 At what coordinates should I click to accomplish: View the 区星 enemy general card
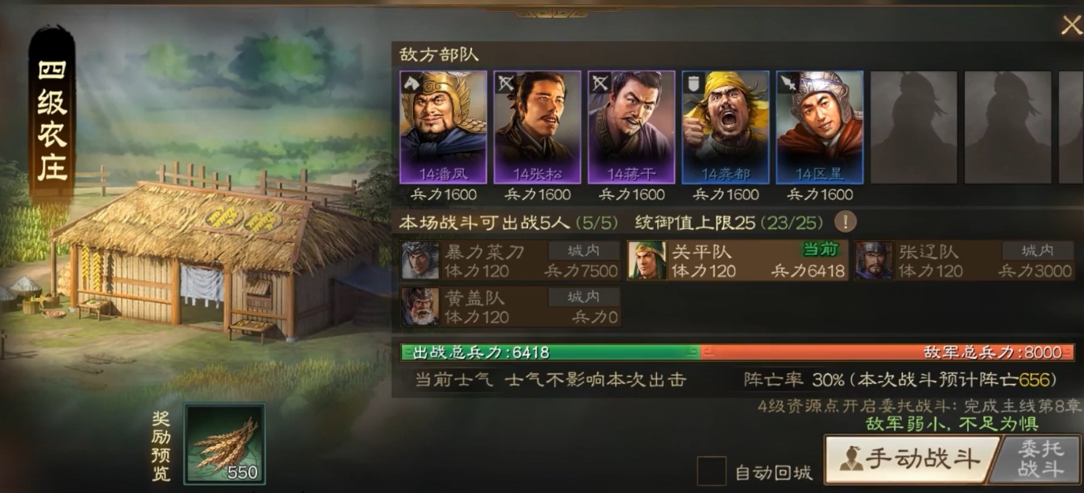(819, 127)
